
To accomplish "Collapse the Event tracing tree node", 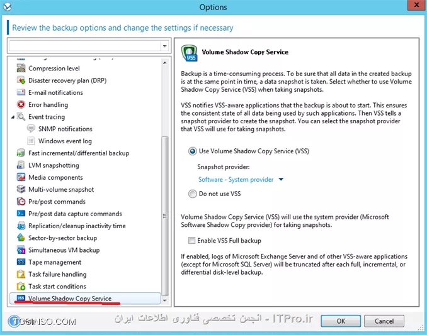I will [x=13, y=117].
